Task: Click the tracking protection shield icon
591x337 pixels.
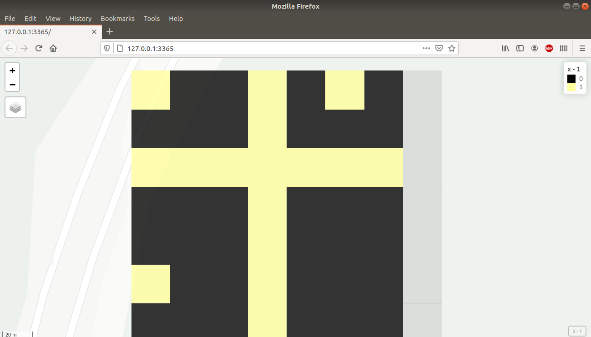Action: 106,48
